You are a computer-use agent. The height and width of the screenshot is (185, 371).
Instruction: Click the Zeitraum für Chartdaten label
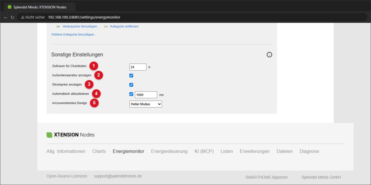pos(69,66)
